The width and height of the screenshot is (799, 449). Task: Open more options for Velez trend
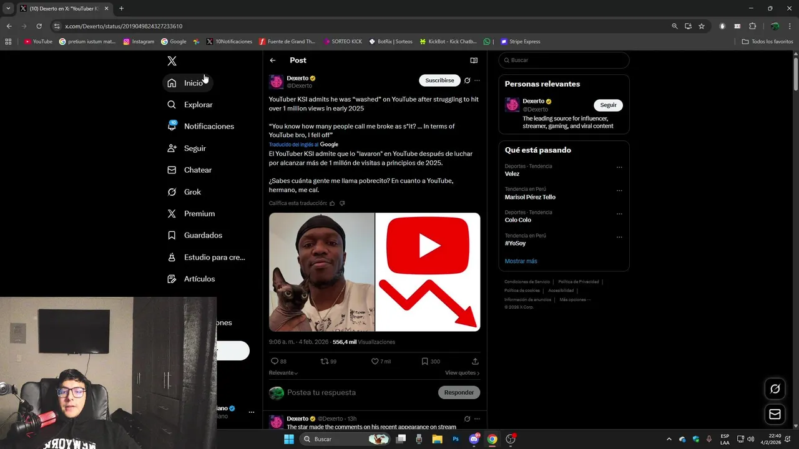tap(619, 167)
